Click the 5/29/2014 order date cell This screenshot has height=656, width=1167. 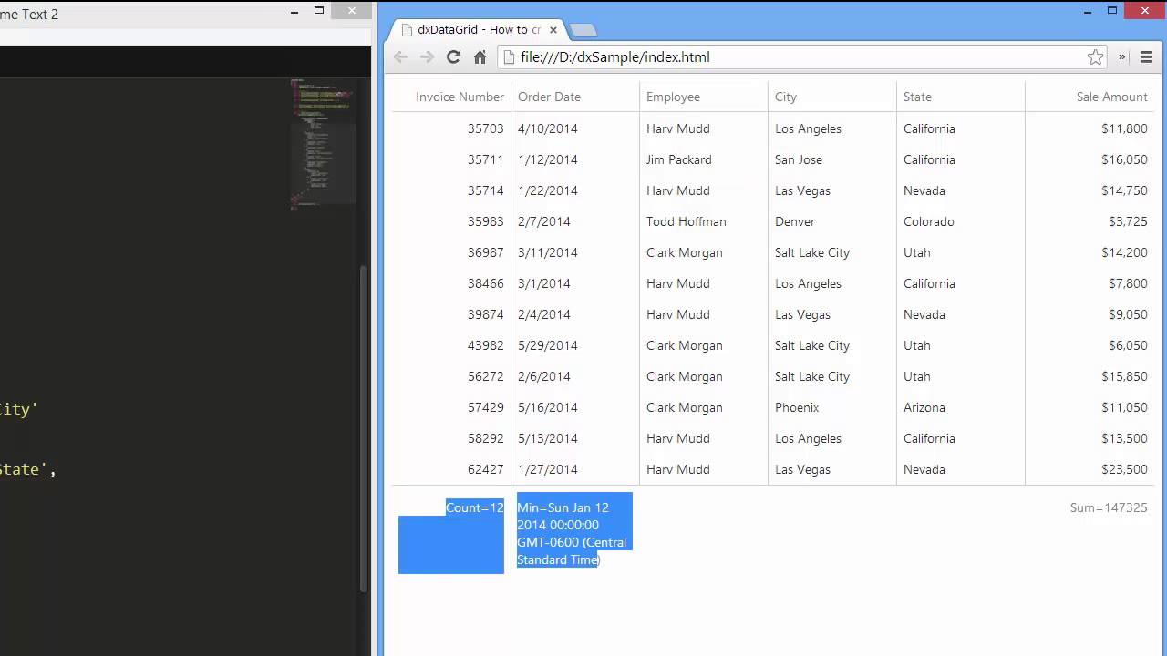point(547,345)
